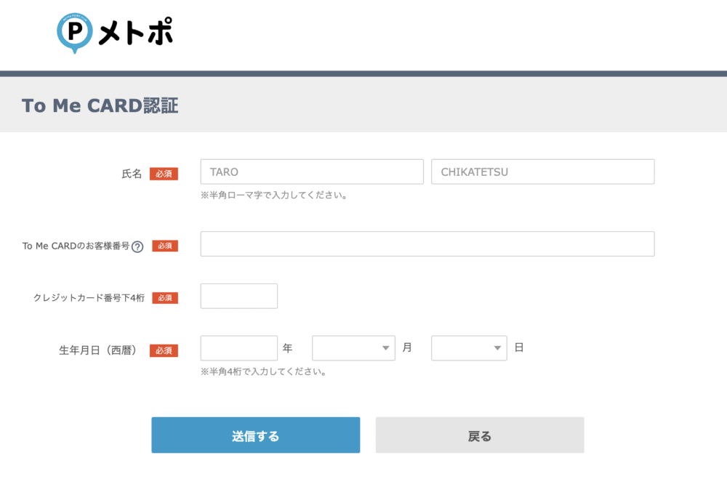Focus the TARO first name field
The height and width of the screenshot is (487, 727).
[x=312, y=172]
